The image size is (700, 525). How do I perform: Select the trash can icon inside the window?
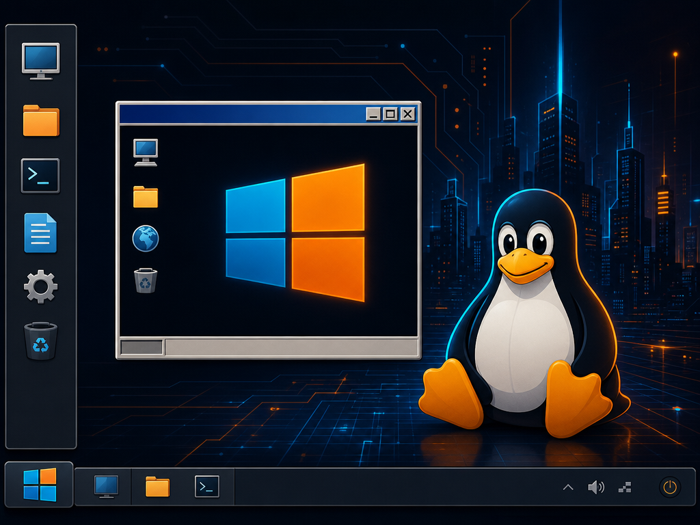tap(146, 280)
